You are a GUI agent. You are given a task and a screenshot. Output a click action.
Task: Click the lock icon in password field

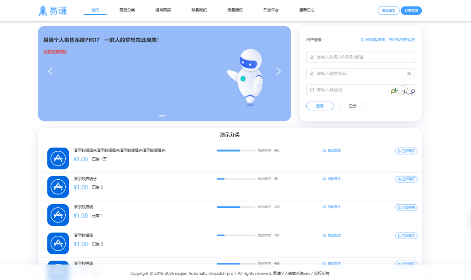[x=311, y=73]
